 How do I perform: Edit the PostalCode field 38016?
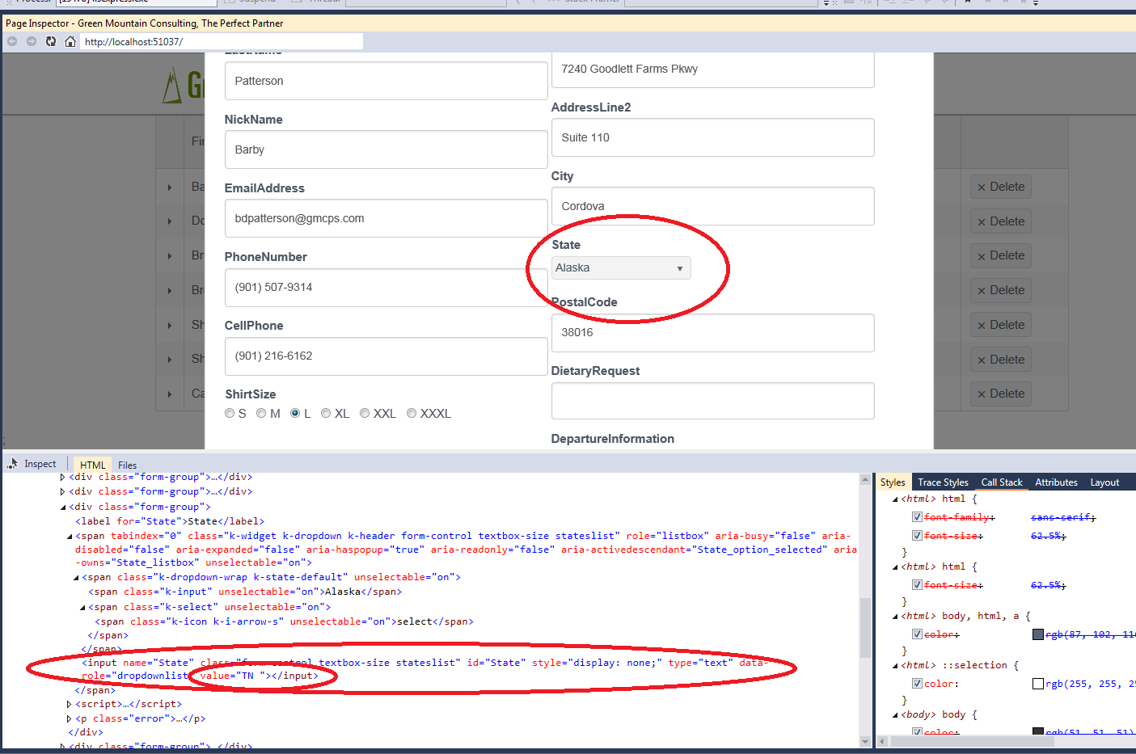(712, 332)
